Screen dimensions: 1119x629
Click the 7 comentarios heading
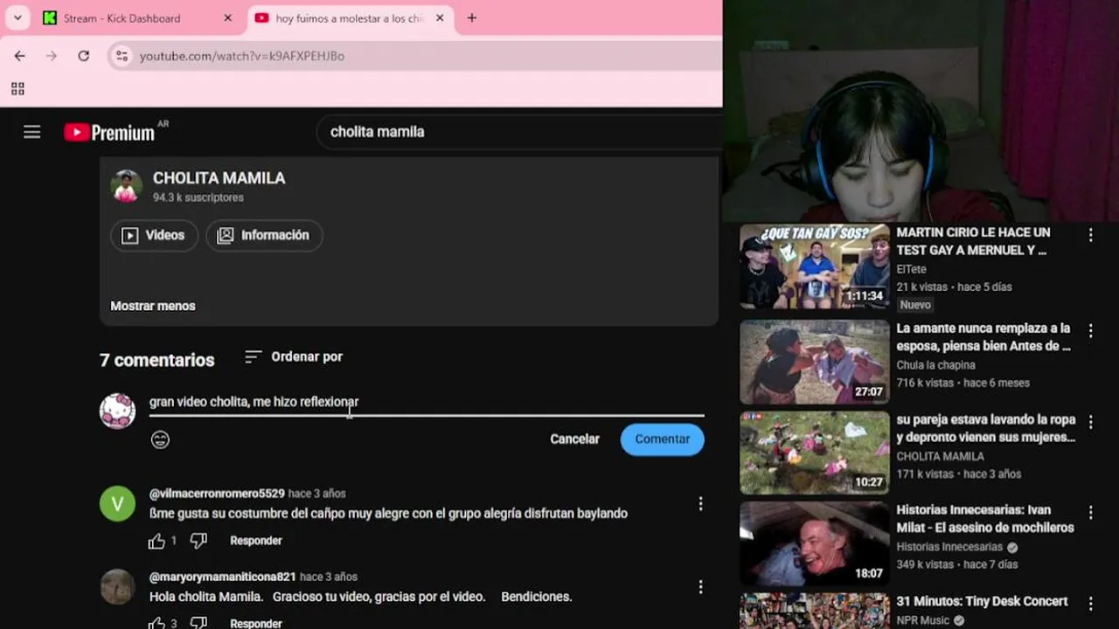click(x=156, y=360)
